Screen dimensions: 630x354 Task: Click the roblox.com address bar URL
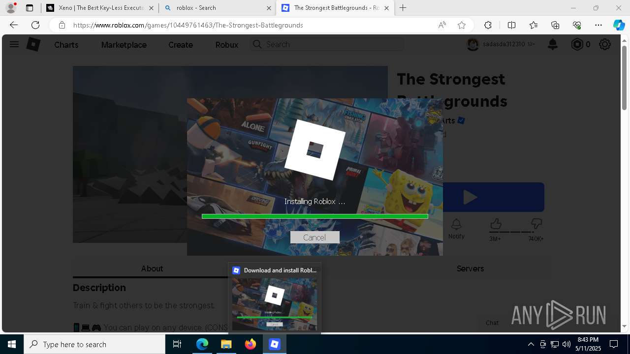coord(188,25)
